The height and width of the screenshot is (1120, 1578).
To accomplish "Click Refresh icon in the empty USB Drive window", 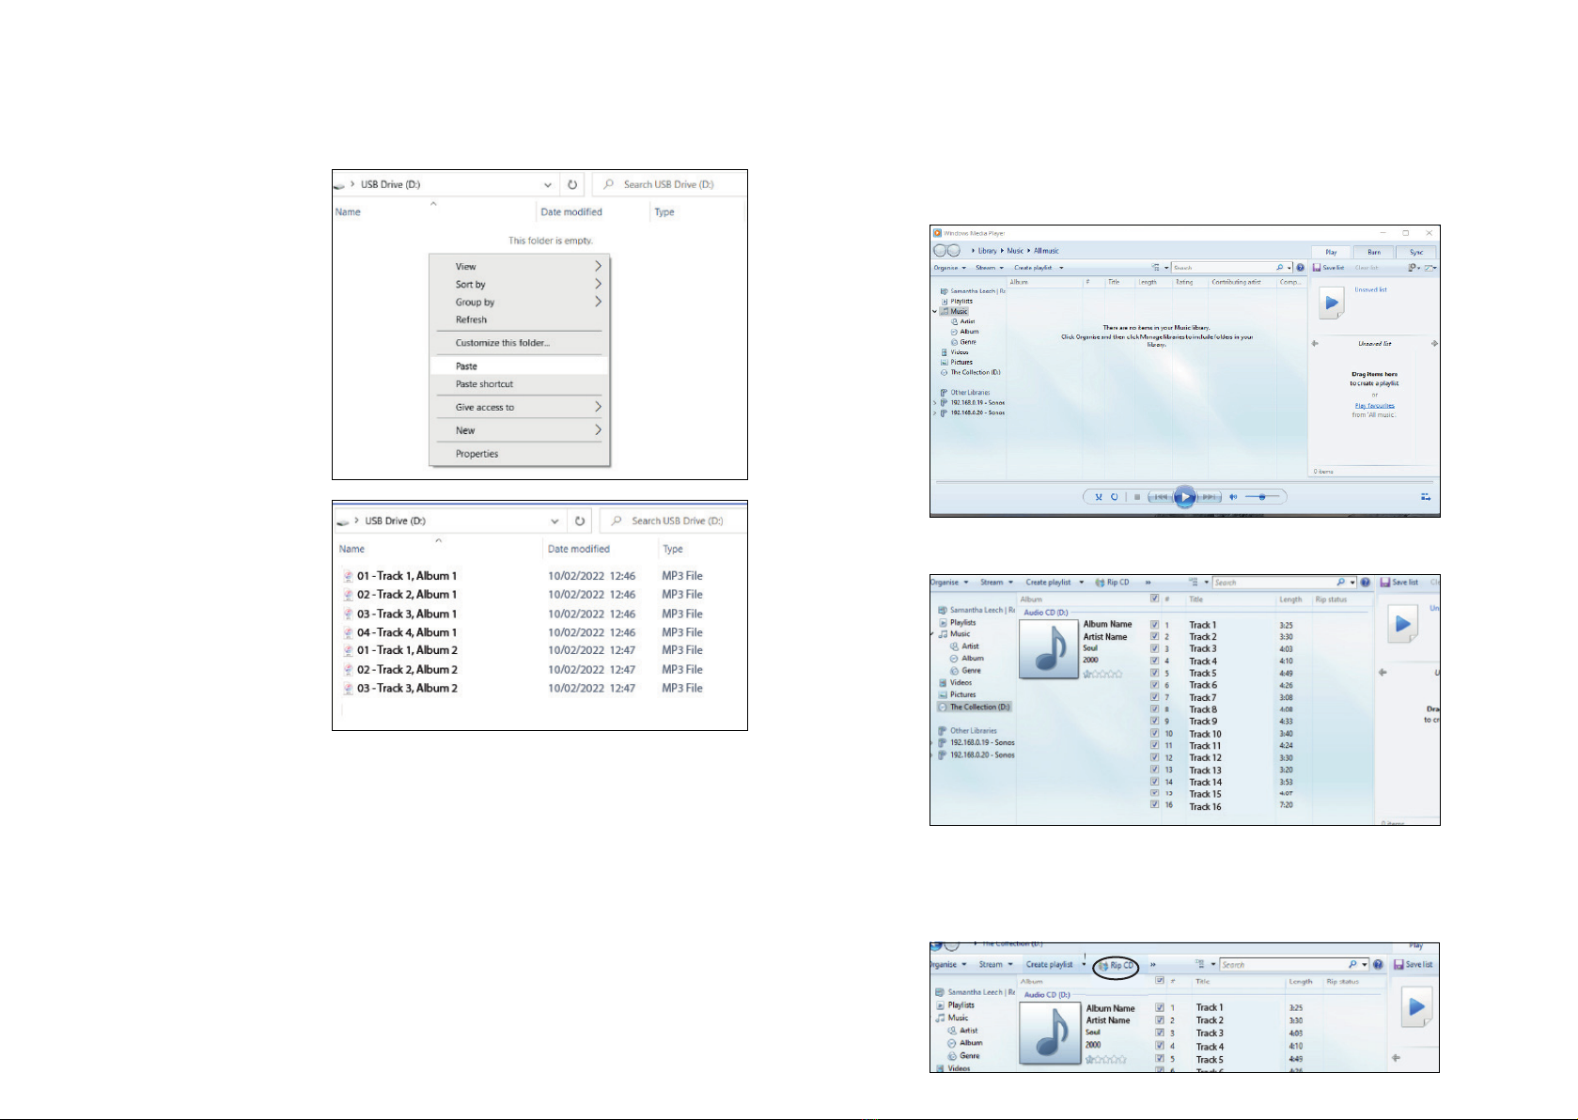I will click(x=572, y=184).
